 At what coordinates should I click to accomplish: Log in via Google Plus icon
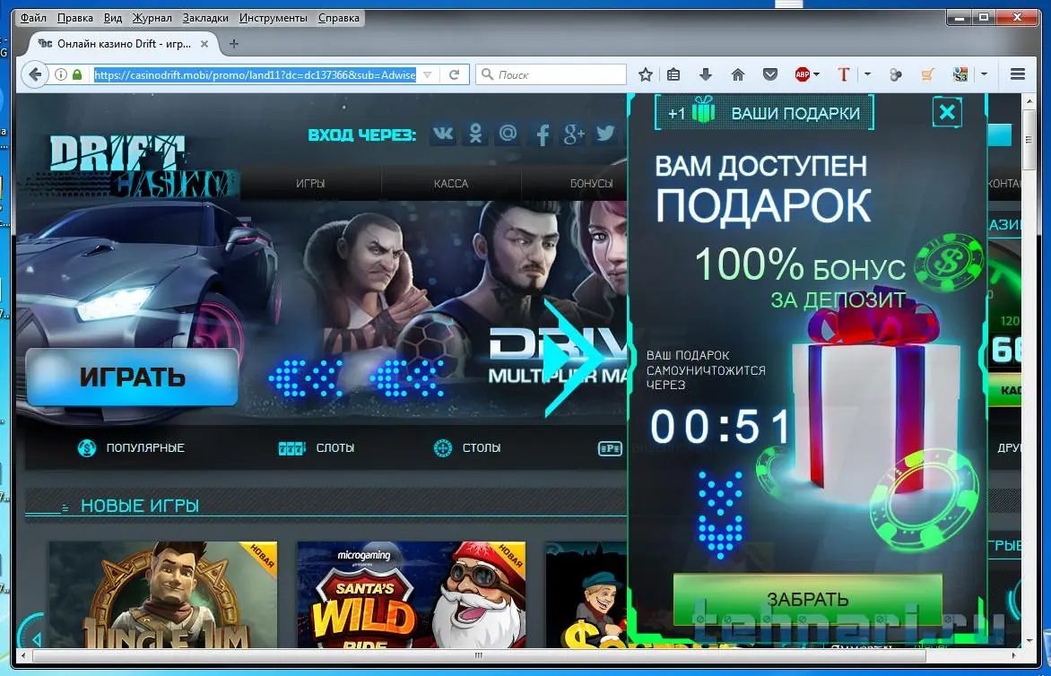click(575, 134)
